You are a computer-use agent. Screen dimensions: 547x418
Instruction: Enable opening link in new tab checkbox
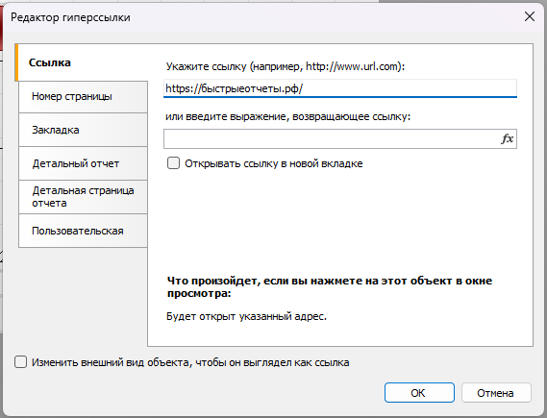[x=173, y=163]
